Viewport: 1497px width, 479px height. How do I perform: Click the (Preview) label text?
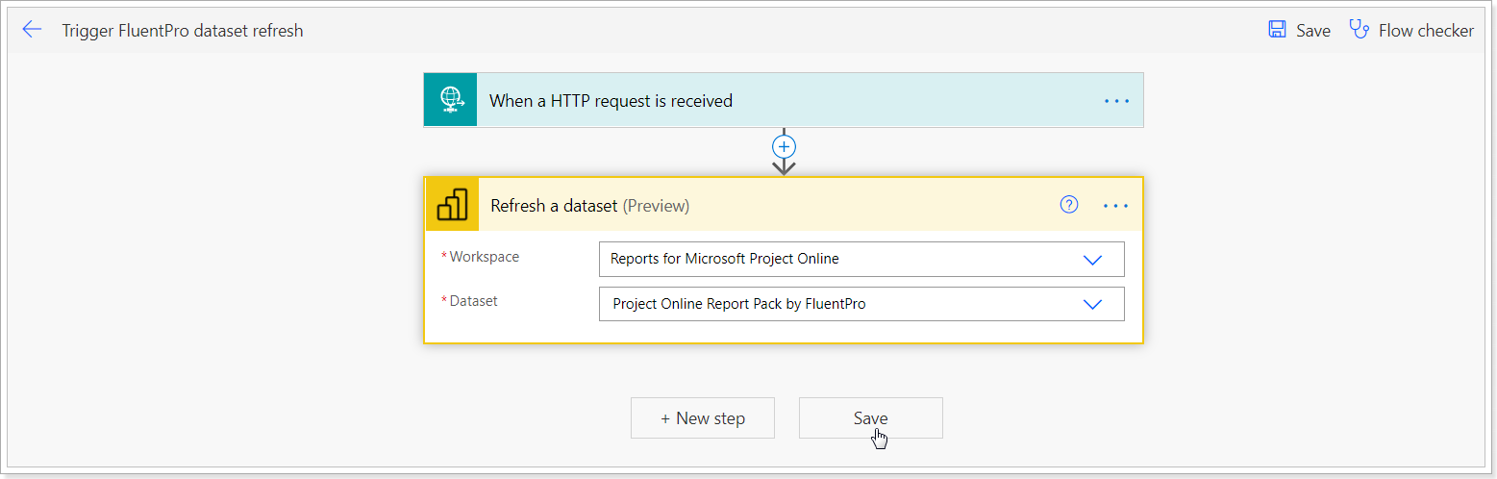[x=656, y=206]
